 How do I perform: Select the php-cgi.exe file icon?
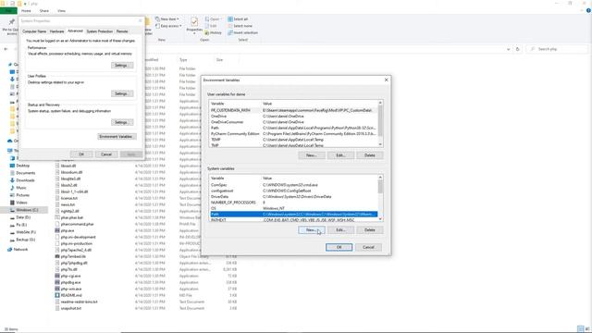[x=57, y=276]
